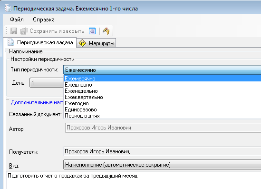Image resolution: width=261 pixels, height=189 pixels.
Task: Click the Автор field Прохоров Игорь Иванович
Action: [163, 128]
